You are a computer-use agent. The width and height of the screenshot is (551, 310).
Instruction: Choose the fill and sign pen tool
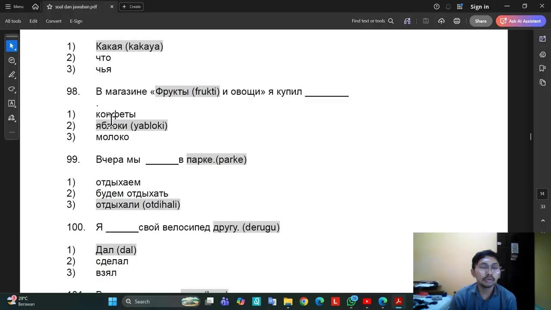click(x=12, y=118)
